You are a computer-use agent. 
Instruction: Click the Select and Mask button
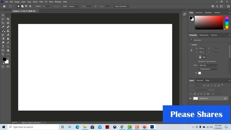(121, 6)
